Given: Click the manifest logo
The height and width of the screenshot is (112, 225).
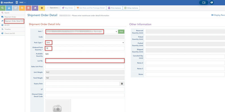Looking at the screenshot, I should [7, 3].
